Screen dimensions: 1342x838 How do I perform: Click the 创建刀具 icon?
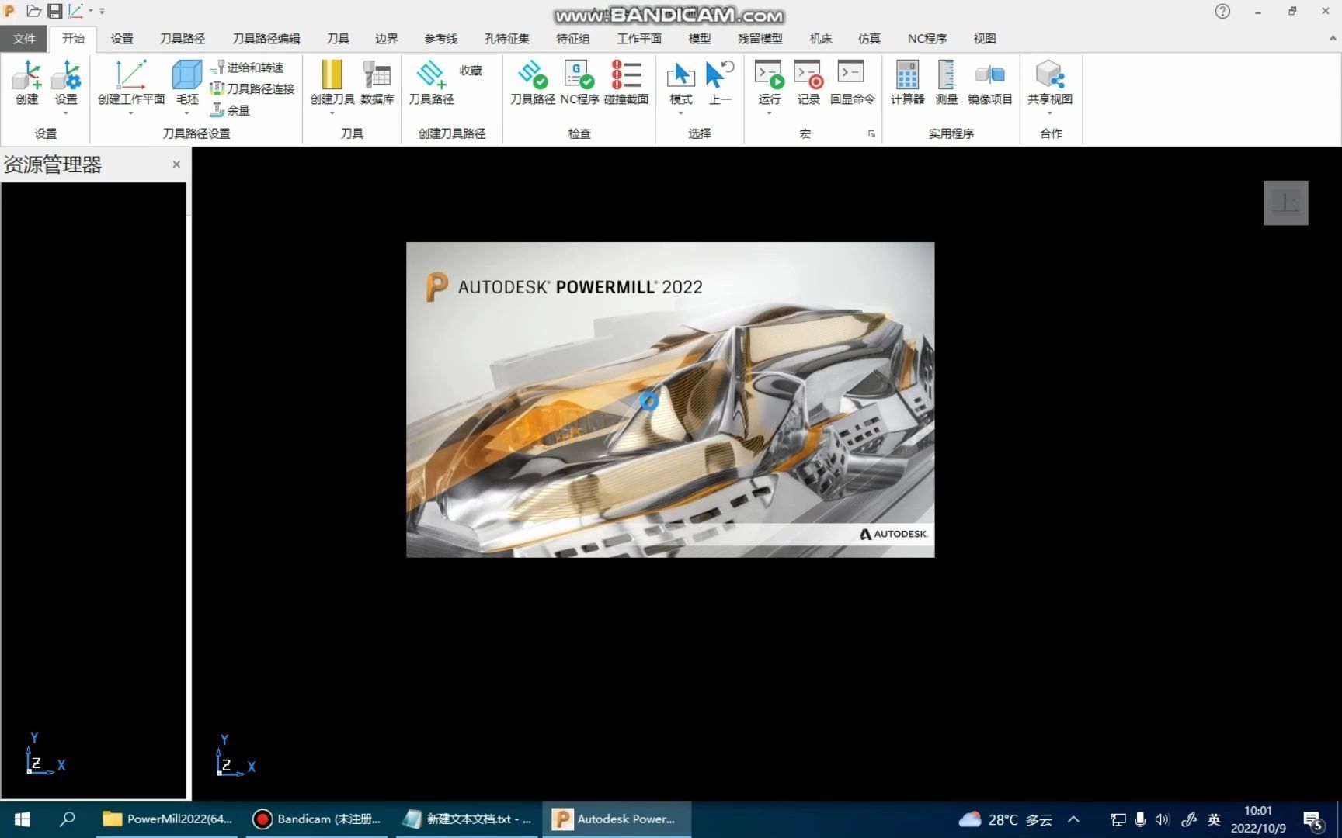pos(332,76)
